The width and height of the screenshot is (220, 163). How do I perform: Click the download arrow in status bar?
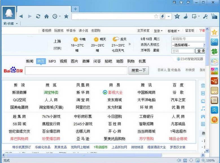pyautogui.click(x=191, y=160)
